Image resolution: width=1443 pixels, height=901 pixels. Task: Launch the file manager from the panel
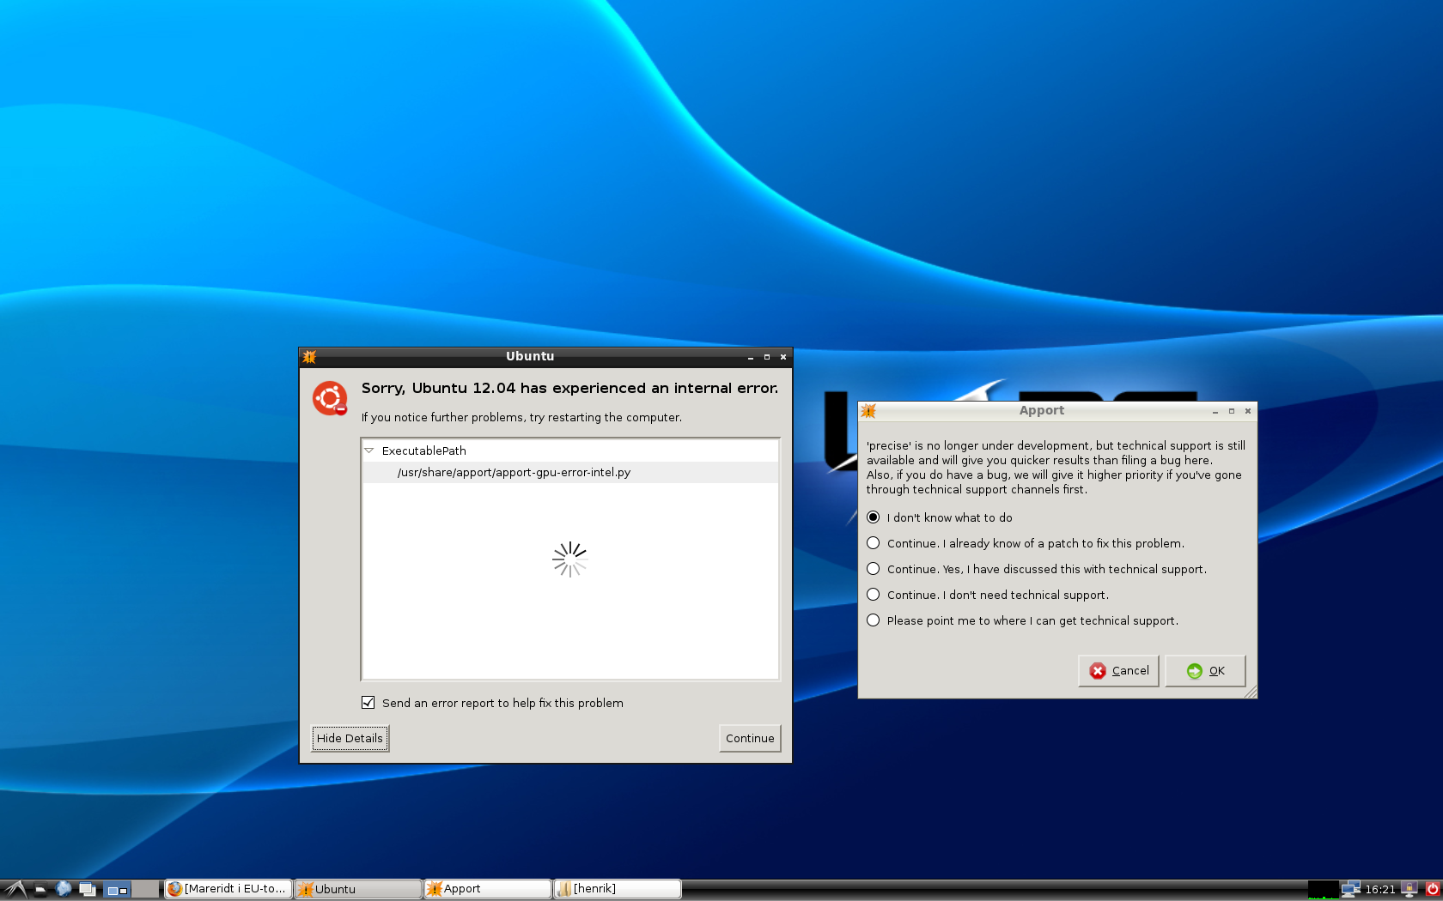(x=40, y=890)
